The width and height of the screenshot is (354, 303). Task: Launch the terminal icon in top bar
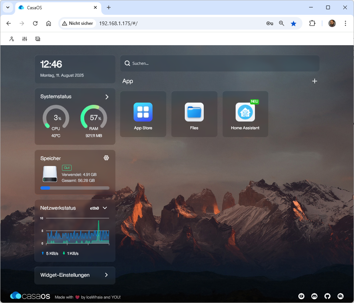click(x=37, y=39)
